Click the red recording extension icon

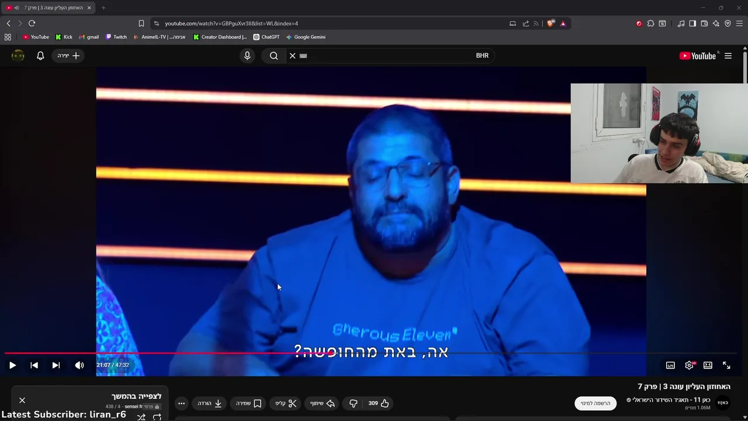pyautogui.click(x=639, y=23)
